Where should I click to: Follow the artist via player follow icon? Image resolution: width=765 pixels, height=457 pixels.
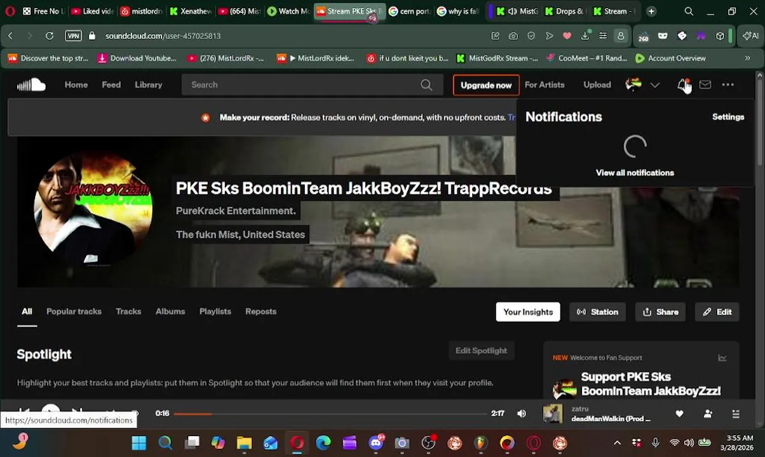click(x=708, y=414)
